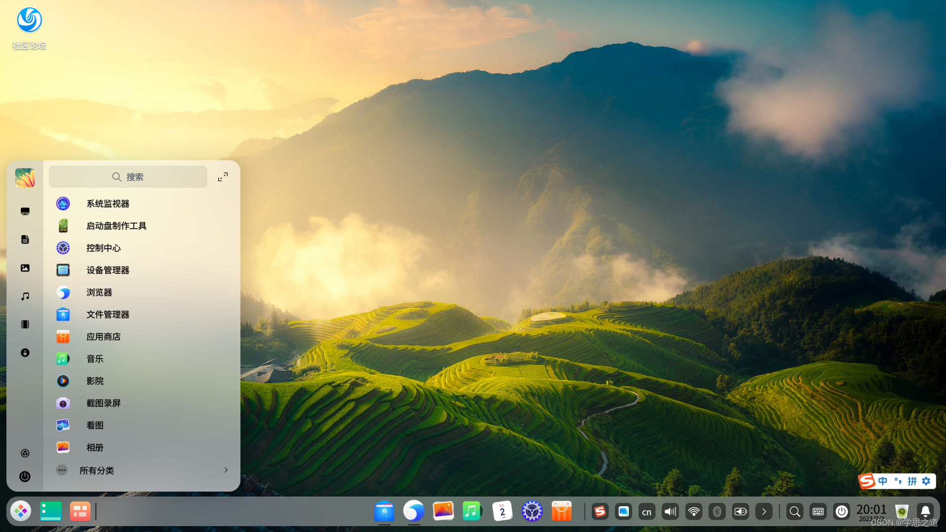946x532 pixels.
Task: Open 设备管理器 from app list
Action: coord(107,270)
